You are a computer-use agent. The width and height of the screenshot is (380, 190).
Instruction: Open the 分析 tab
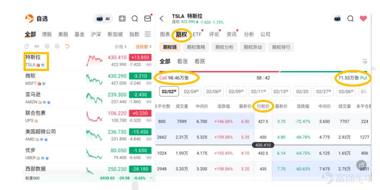(249, 34)
